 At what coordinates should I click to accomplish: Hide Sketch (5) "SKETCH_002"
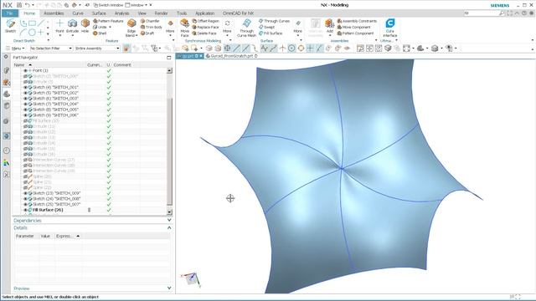pos(25,93)
